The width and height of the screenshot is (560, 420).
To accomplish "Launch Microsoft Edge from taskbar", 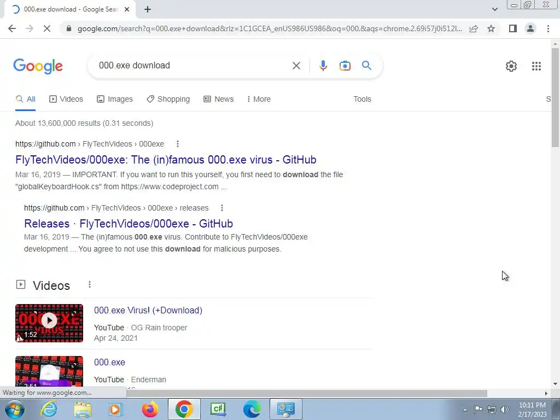I will 252,409.
